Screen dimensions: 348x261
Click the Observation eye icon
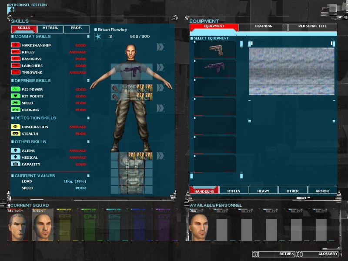(16, 127)
